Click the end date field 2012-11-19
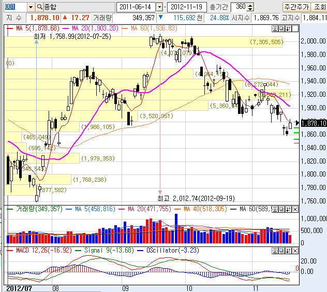 coord(187,7)
